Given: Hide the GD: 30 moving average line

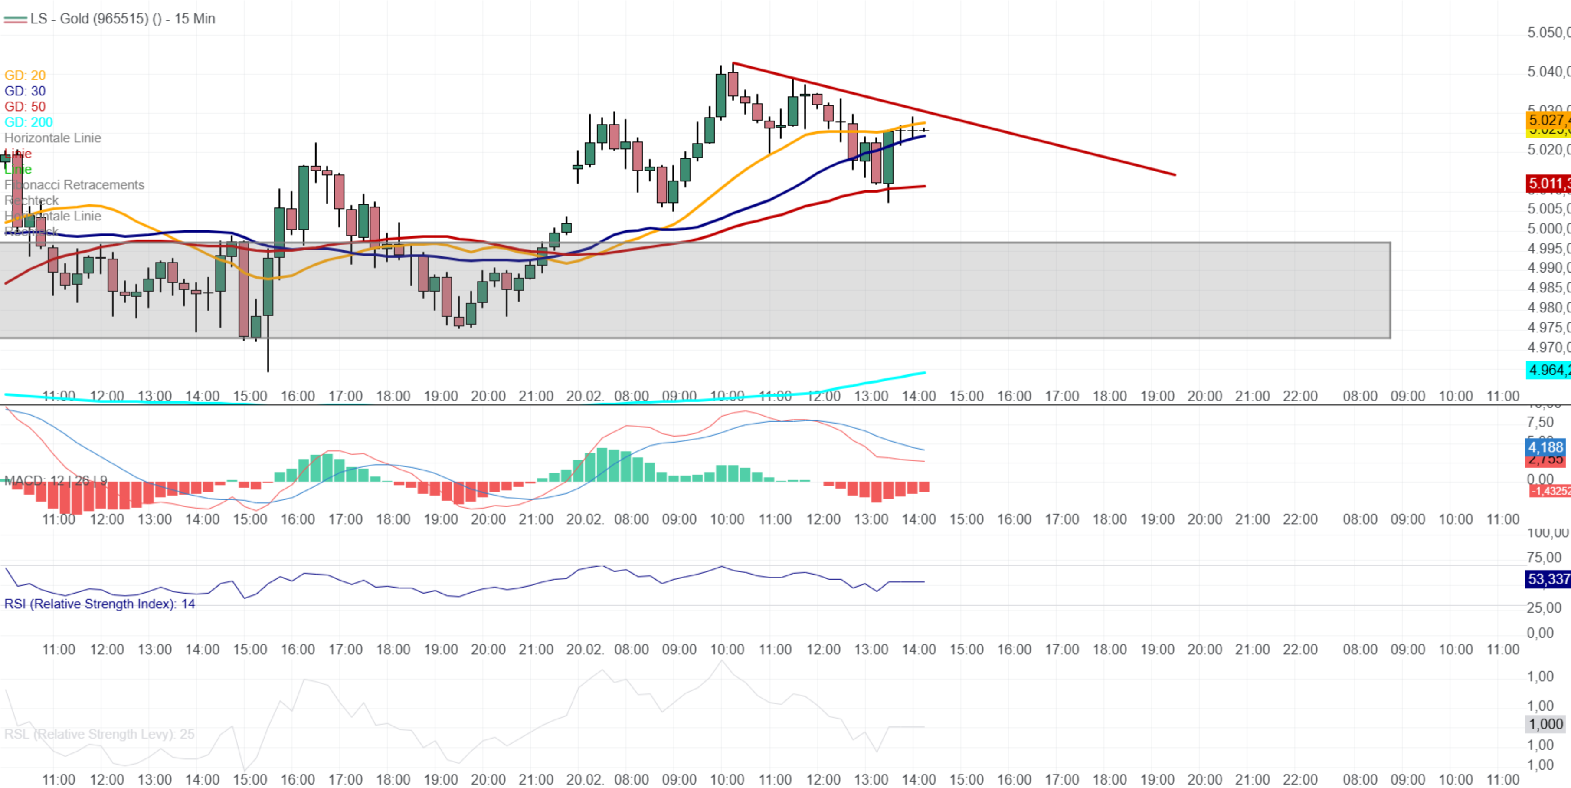Looking at the screenshot, I should point(25,91).
